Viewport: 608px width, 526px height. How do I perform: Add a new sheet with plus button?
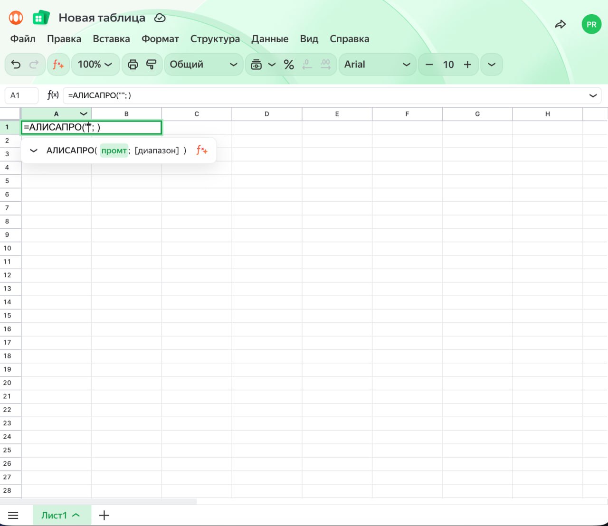[104, 516]
